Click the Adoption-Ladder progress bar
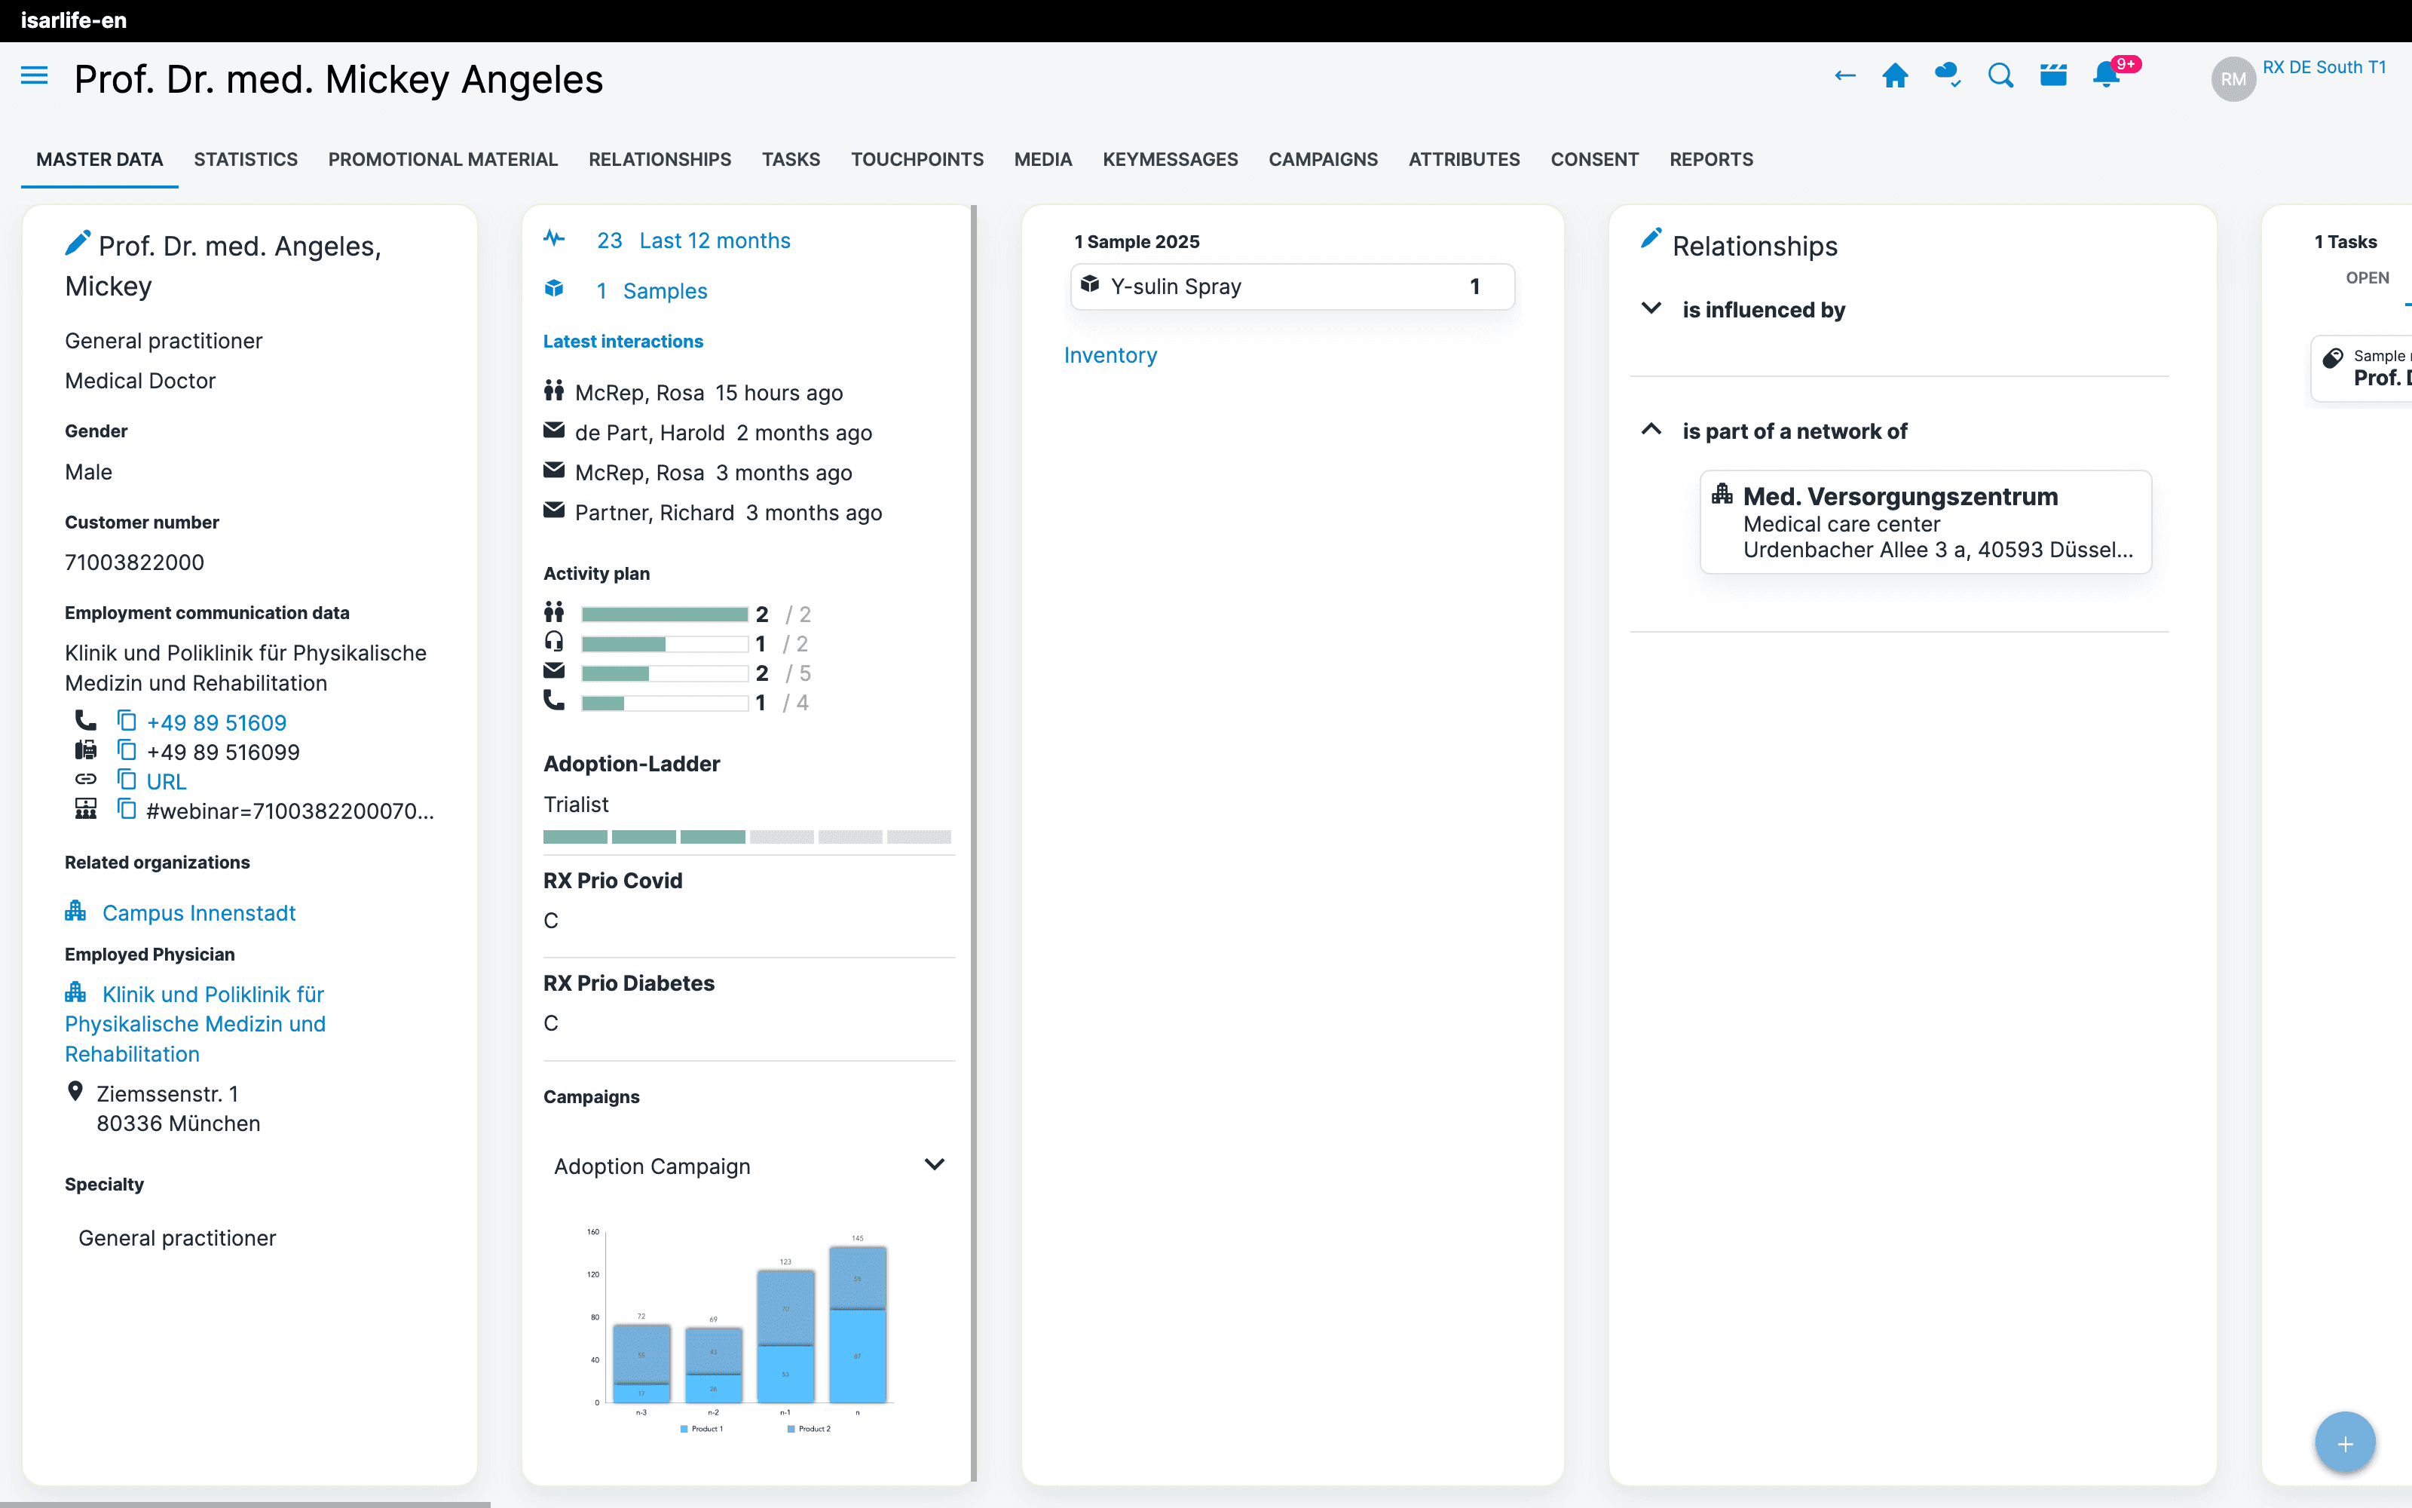 746,837
